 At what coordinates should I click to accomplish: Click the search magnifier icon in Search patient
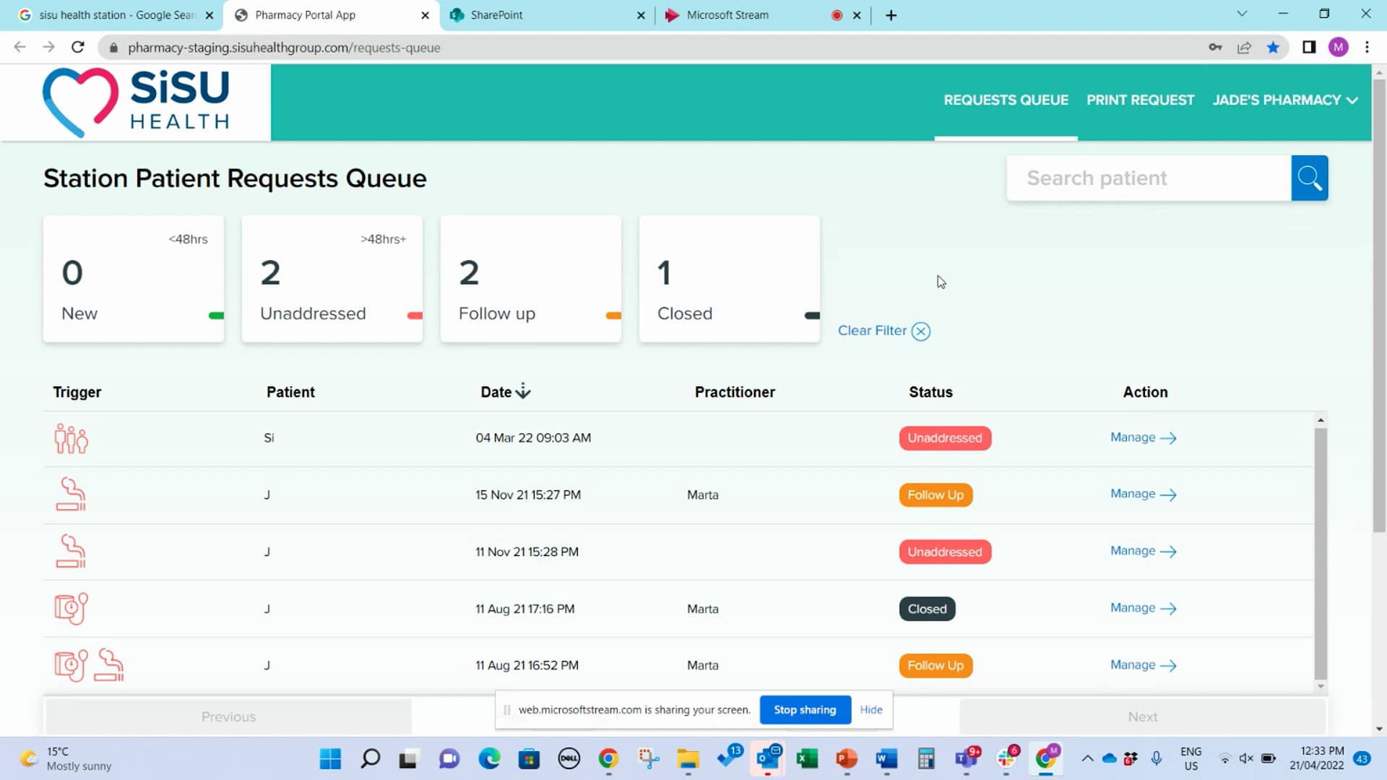point(1310,178)
